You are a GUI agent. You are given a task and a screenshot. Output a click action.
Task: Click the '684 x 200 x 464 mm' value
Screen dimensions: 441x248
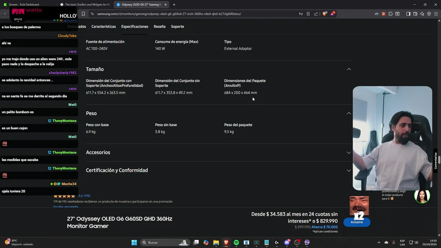click(x=240, y=93)
